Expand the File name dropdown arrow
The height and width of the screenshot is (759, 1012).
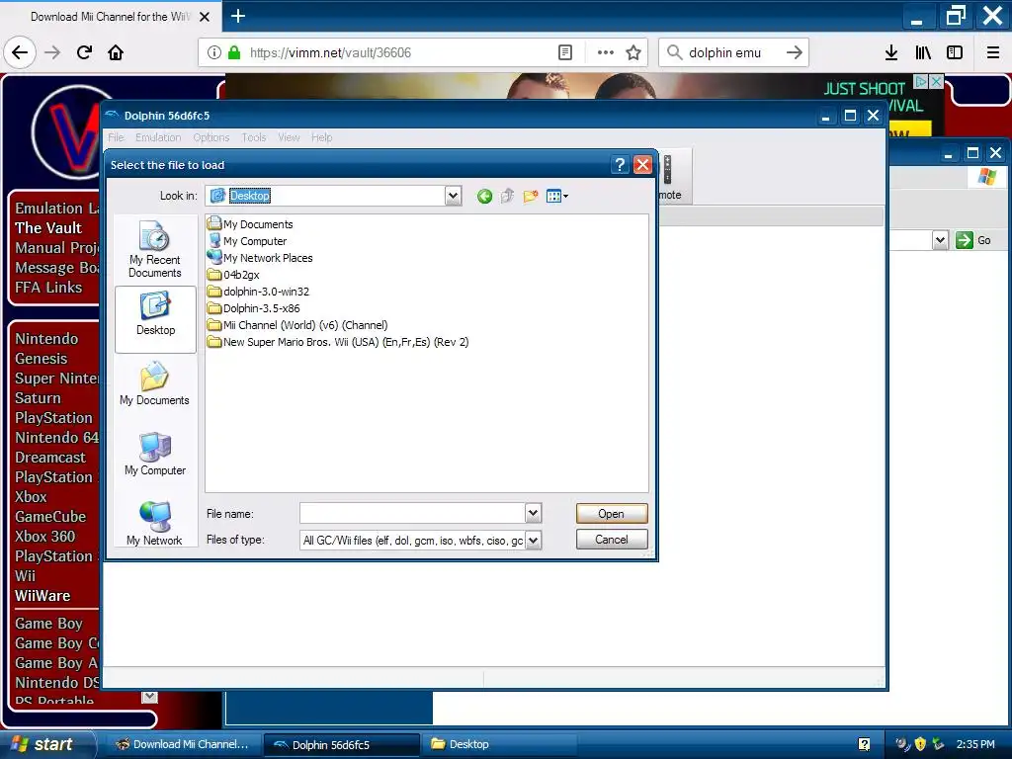point(533,513)
